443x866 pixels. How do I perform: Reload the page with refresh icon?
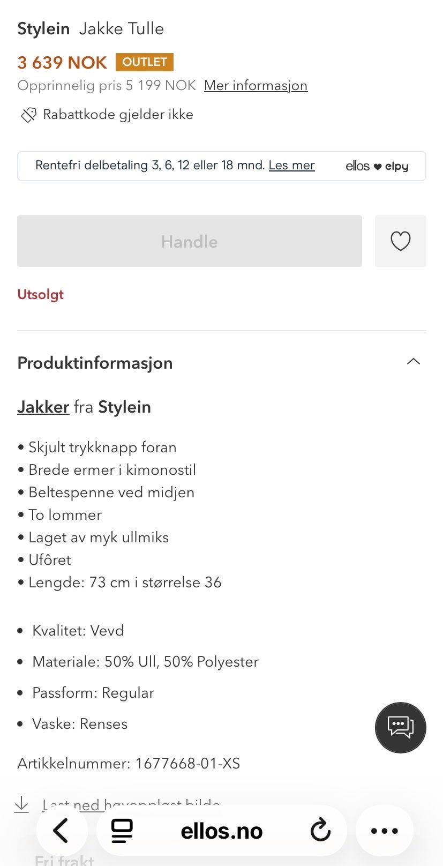click(x=320, y=831)
